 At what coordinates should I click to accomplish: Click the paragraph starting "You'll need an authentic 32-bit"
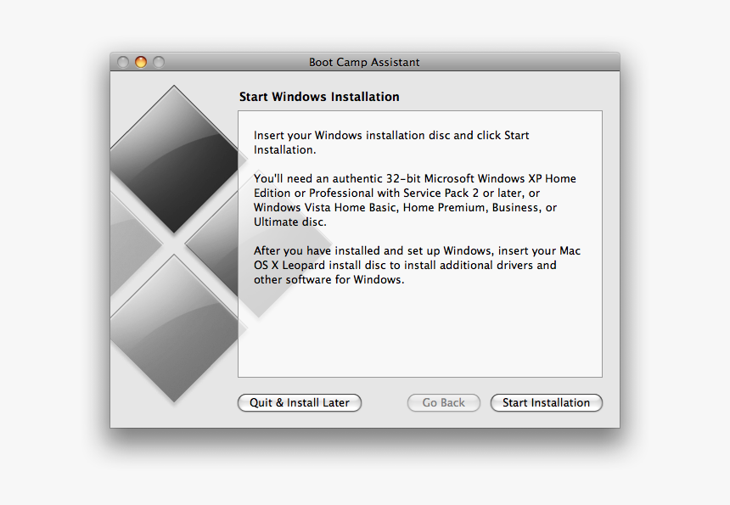415,200
